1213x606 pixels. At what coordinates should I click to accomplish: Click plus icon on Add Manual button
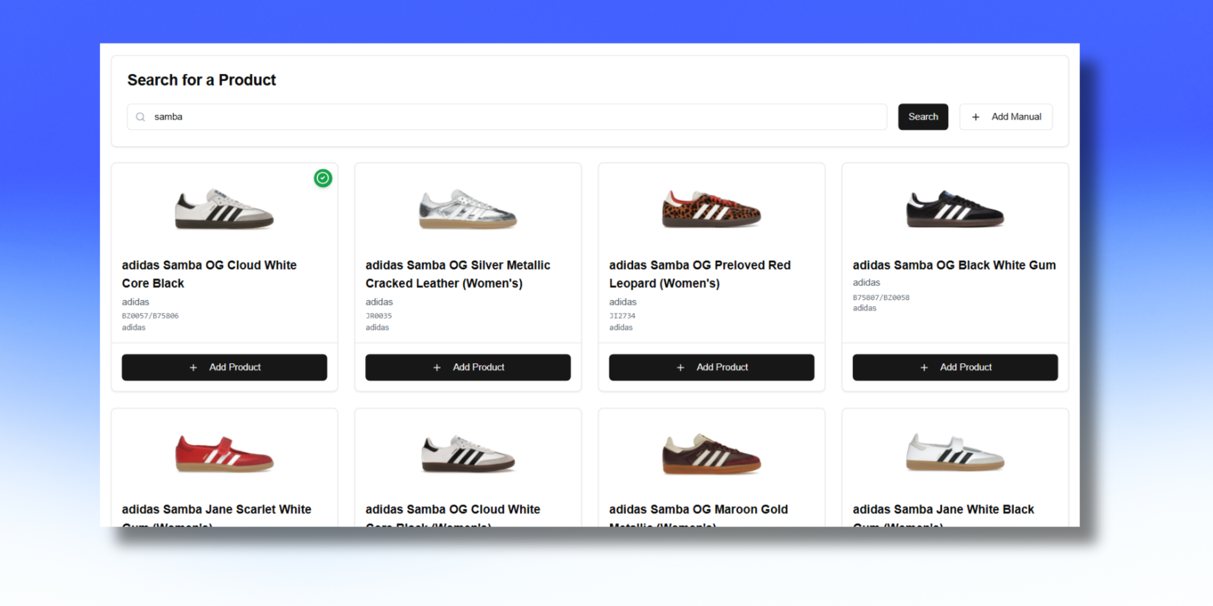[x=976, y=117]
